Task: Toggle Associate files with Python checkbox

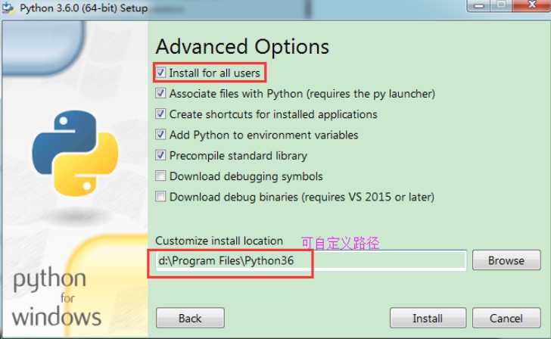Action: click(160, 93)
